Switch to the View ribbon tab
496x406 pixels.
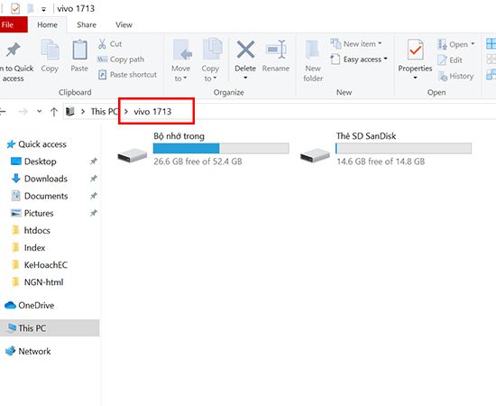(x=124, y=24)
